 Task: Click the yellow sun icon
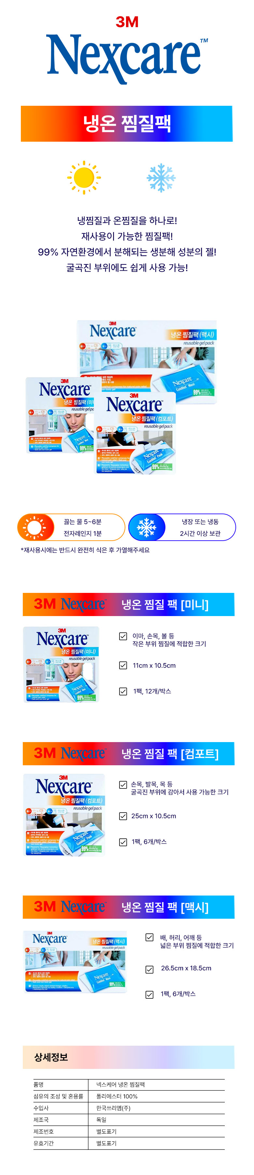(84, 177)
